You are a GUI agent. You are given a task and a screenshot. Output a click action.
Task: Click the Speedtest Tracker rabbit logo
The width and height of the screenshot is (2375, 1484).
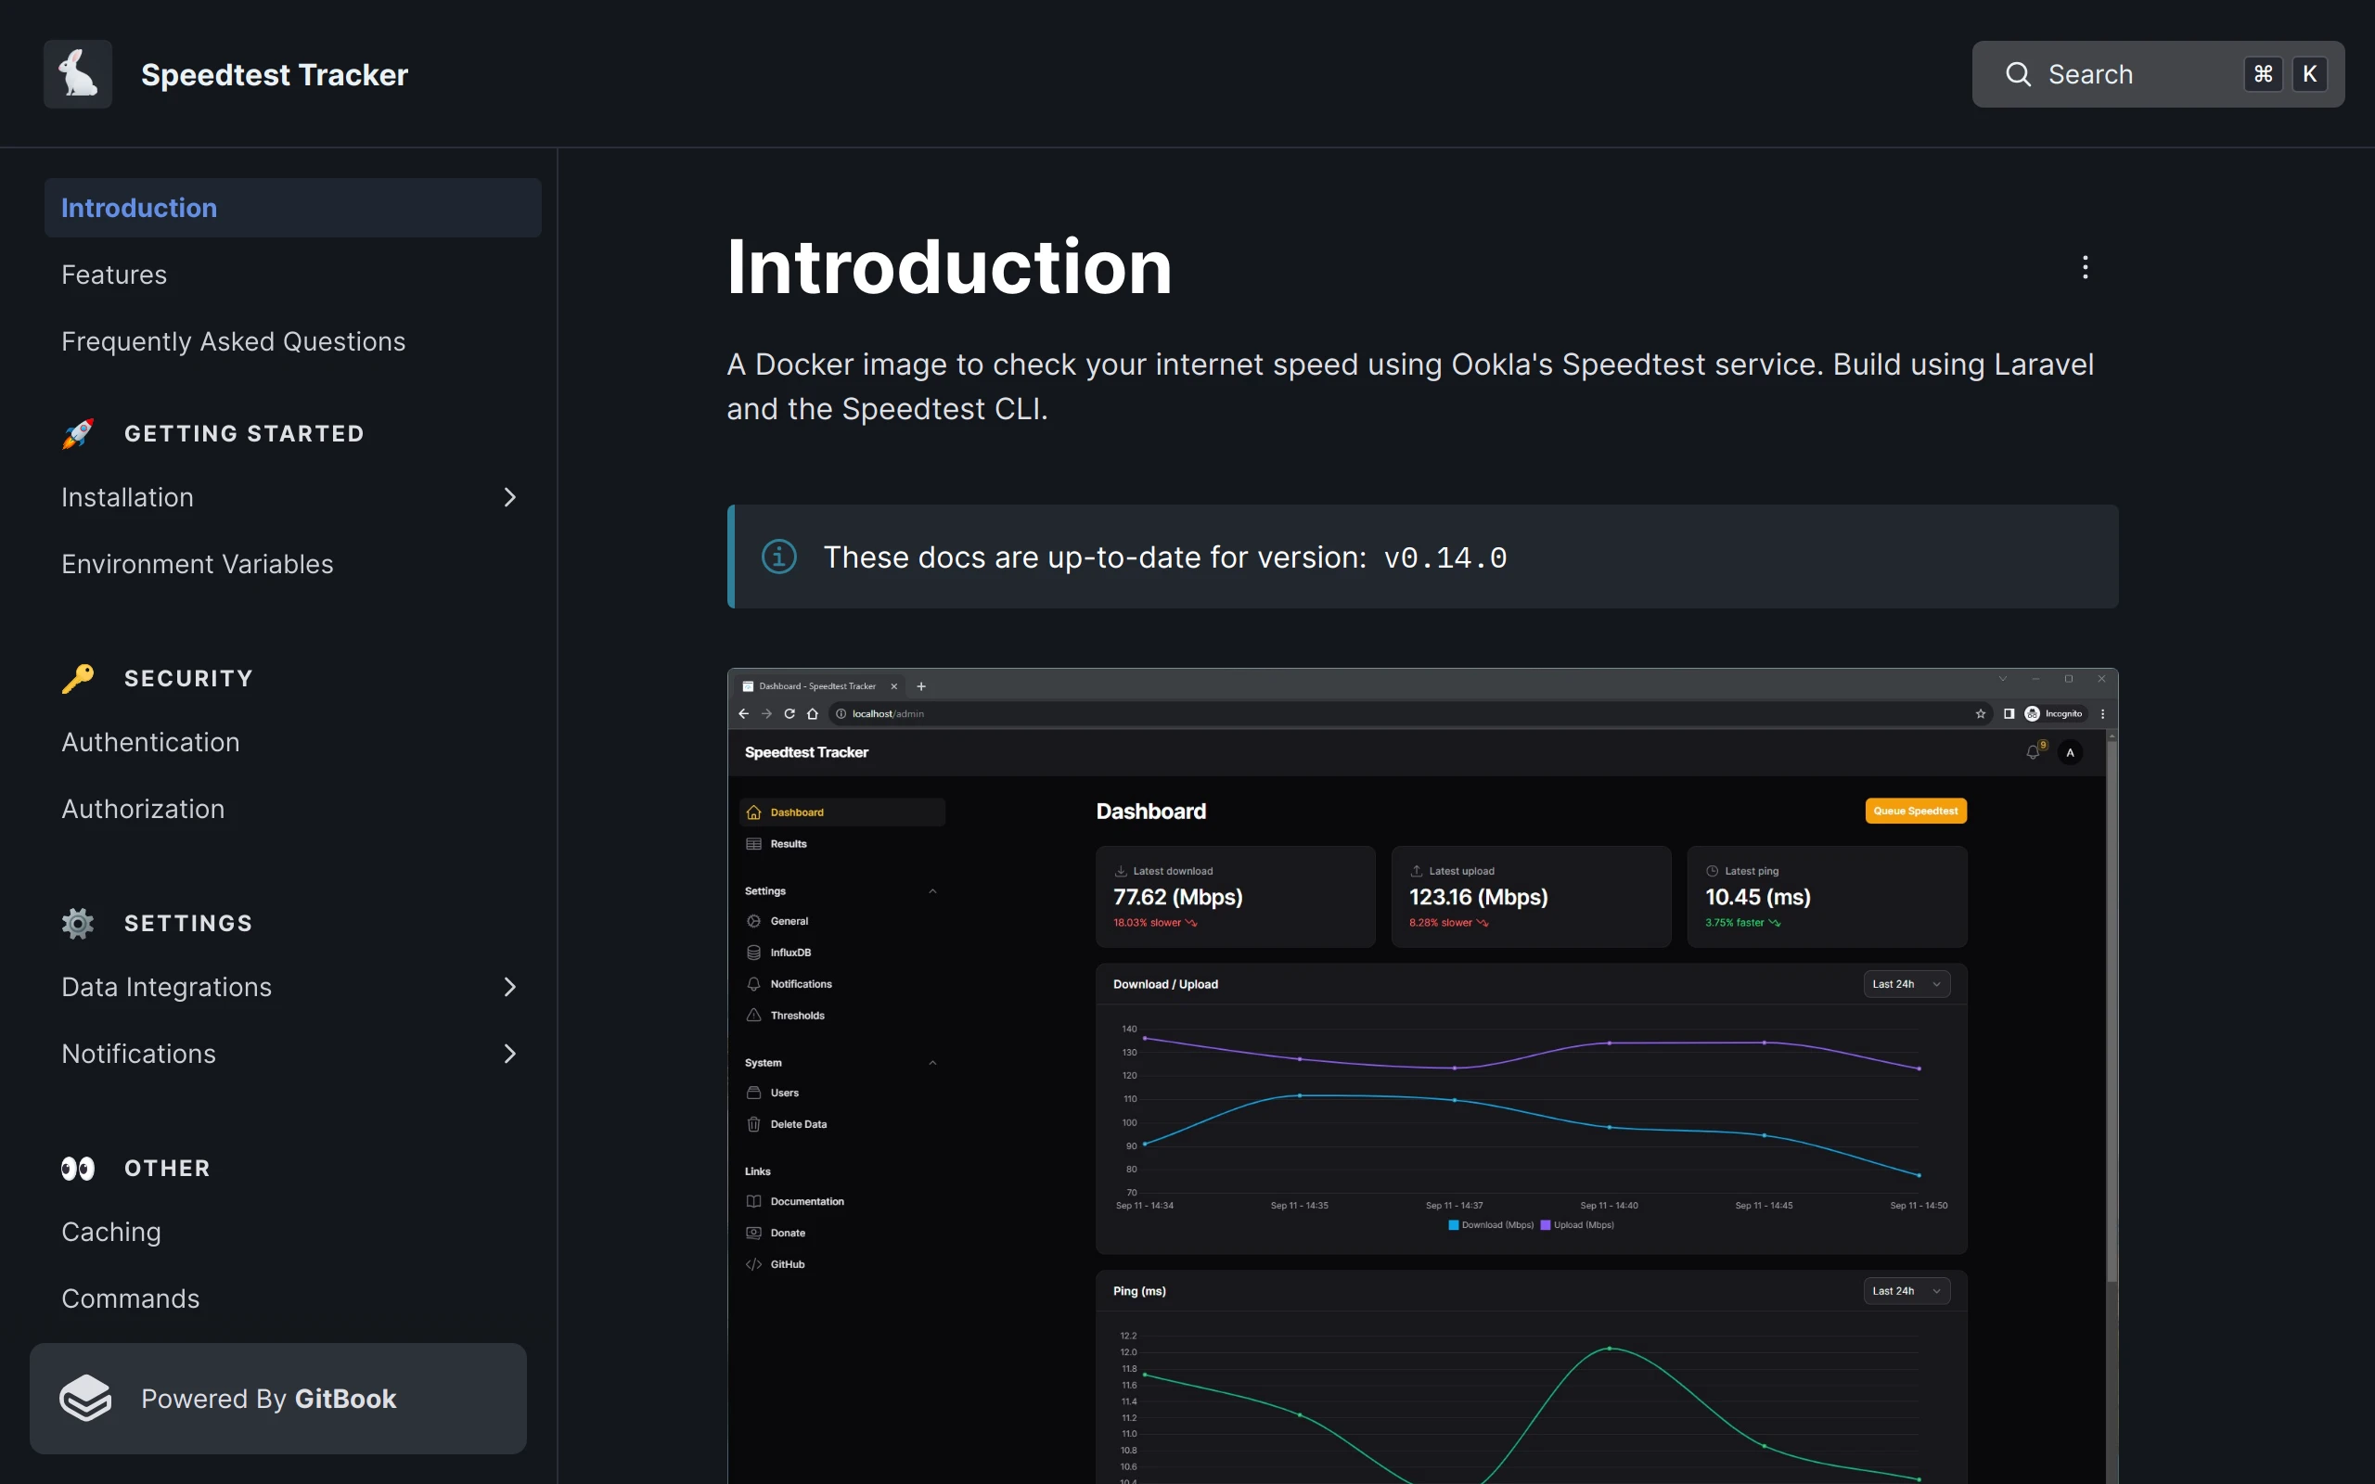pos(78,73)
